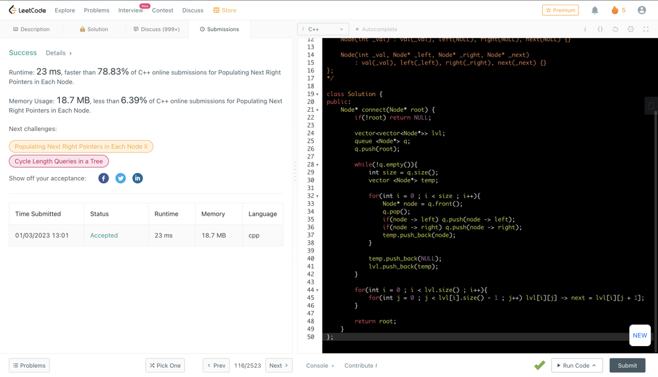The height and width of the screenshot is (377, 658).
Task: Click the Contribute info icon
Action: pos(376,365)
